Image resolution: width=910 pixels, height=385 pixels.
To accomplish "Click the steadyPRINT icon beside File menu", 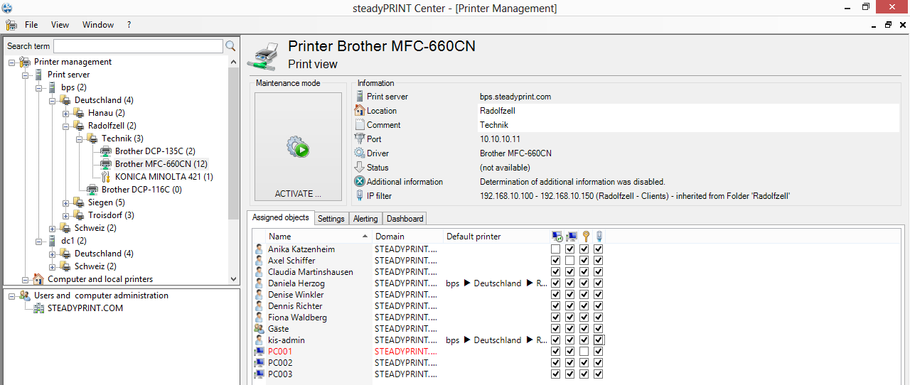I will coord(11,25).
